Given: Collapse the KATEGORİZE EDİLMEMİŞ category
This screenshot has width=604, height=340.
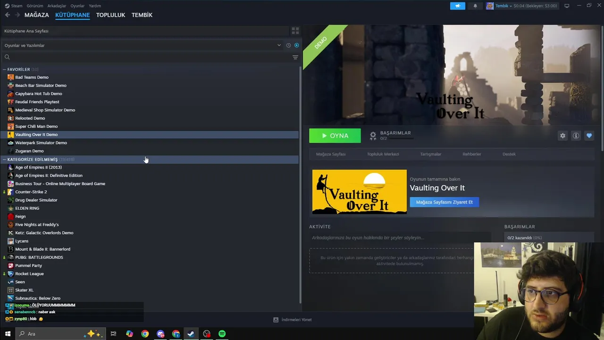Looking at the screenshot, I should 4,160.
